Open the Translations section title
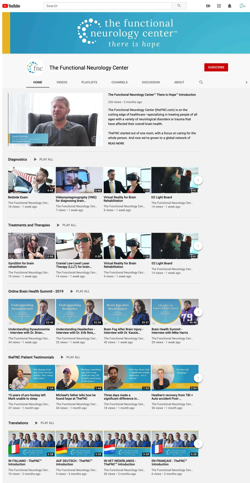 coord(18,423)
